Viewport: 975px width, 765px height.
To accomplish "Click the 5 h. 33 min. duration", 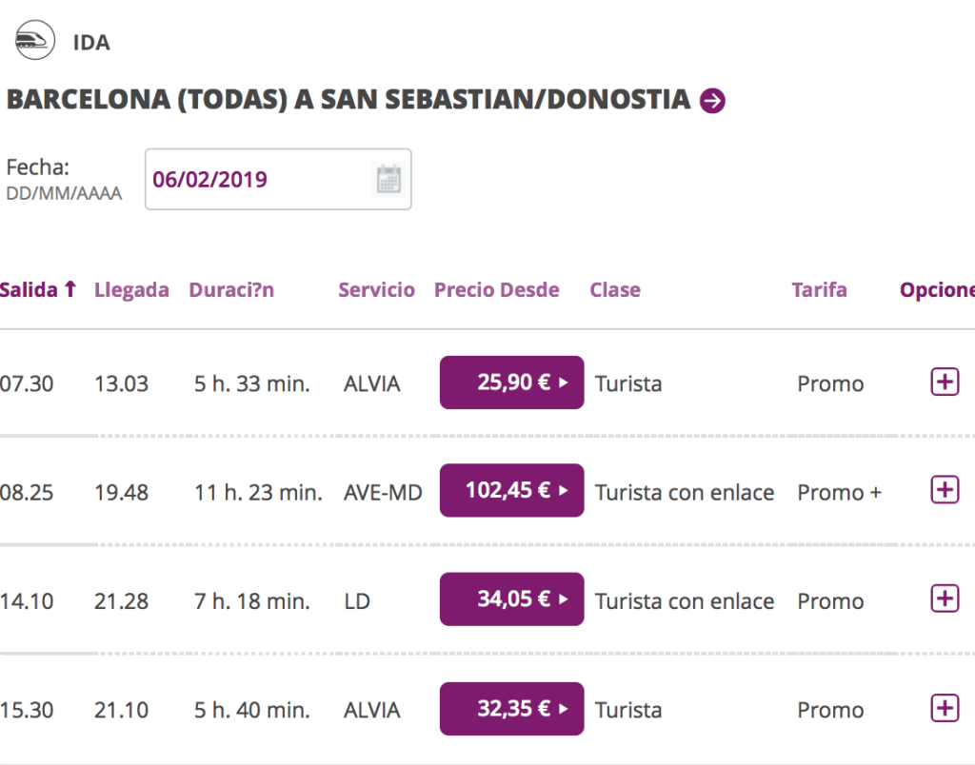I will 251,384.
